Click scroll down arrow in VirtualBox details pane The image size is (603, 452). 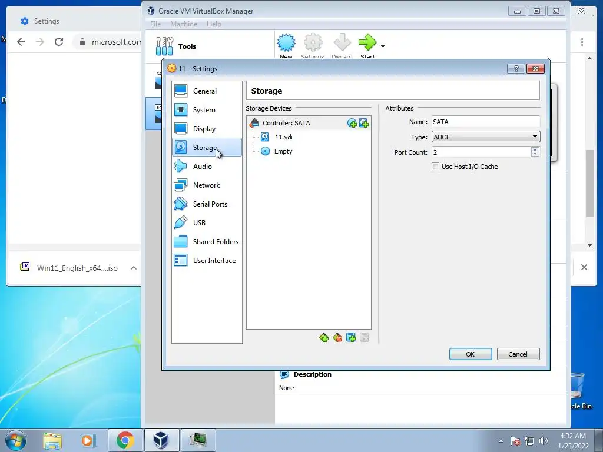coord(589,245)
